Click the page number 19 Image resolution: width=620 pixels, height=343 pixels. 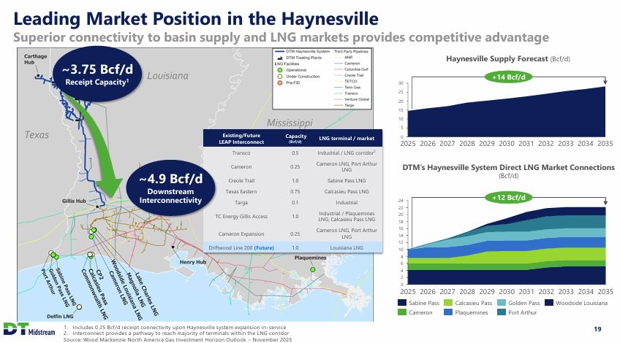pyautogui.click(x=597, y=329)
